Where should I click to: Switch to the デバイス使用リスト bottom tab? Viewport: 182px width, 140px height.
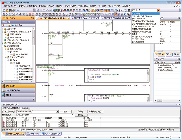click(51, 134)
